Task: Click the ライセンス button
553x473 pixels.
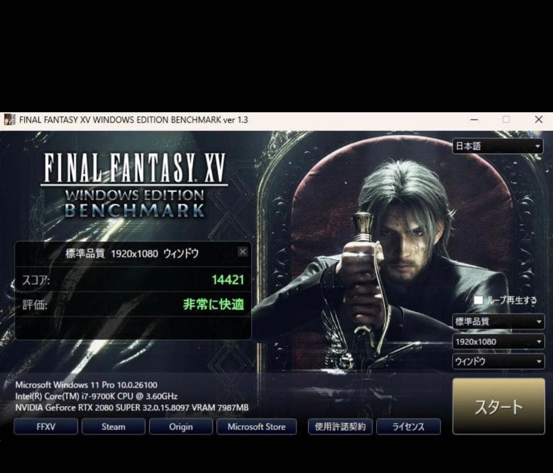Action: [x=408, y=426]
